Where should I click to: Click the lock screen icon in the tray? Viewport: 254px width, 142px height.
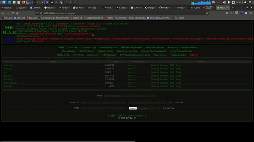pyautogui.click(x=245, y=2)
